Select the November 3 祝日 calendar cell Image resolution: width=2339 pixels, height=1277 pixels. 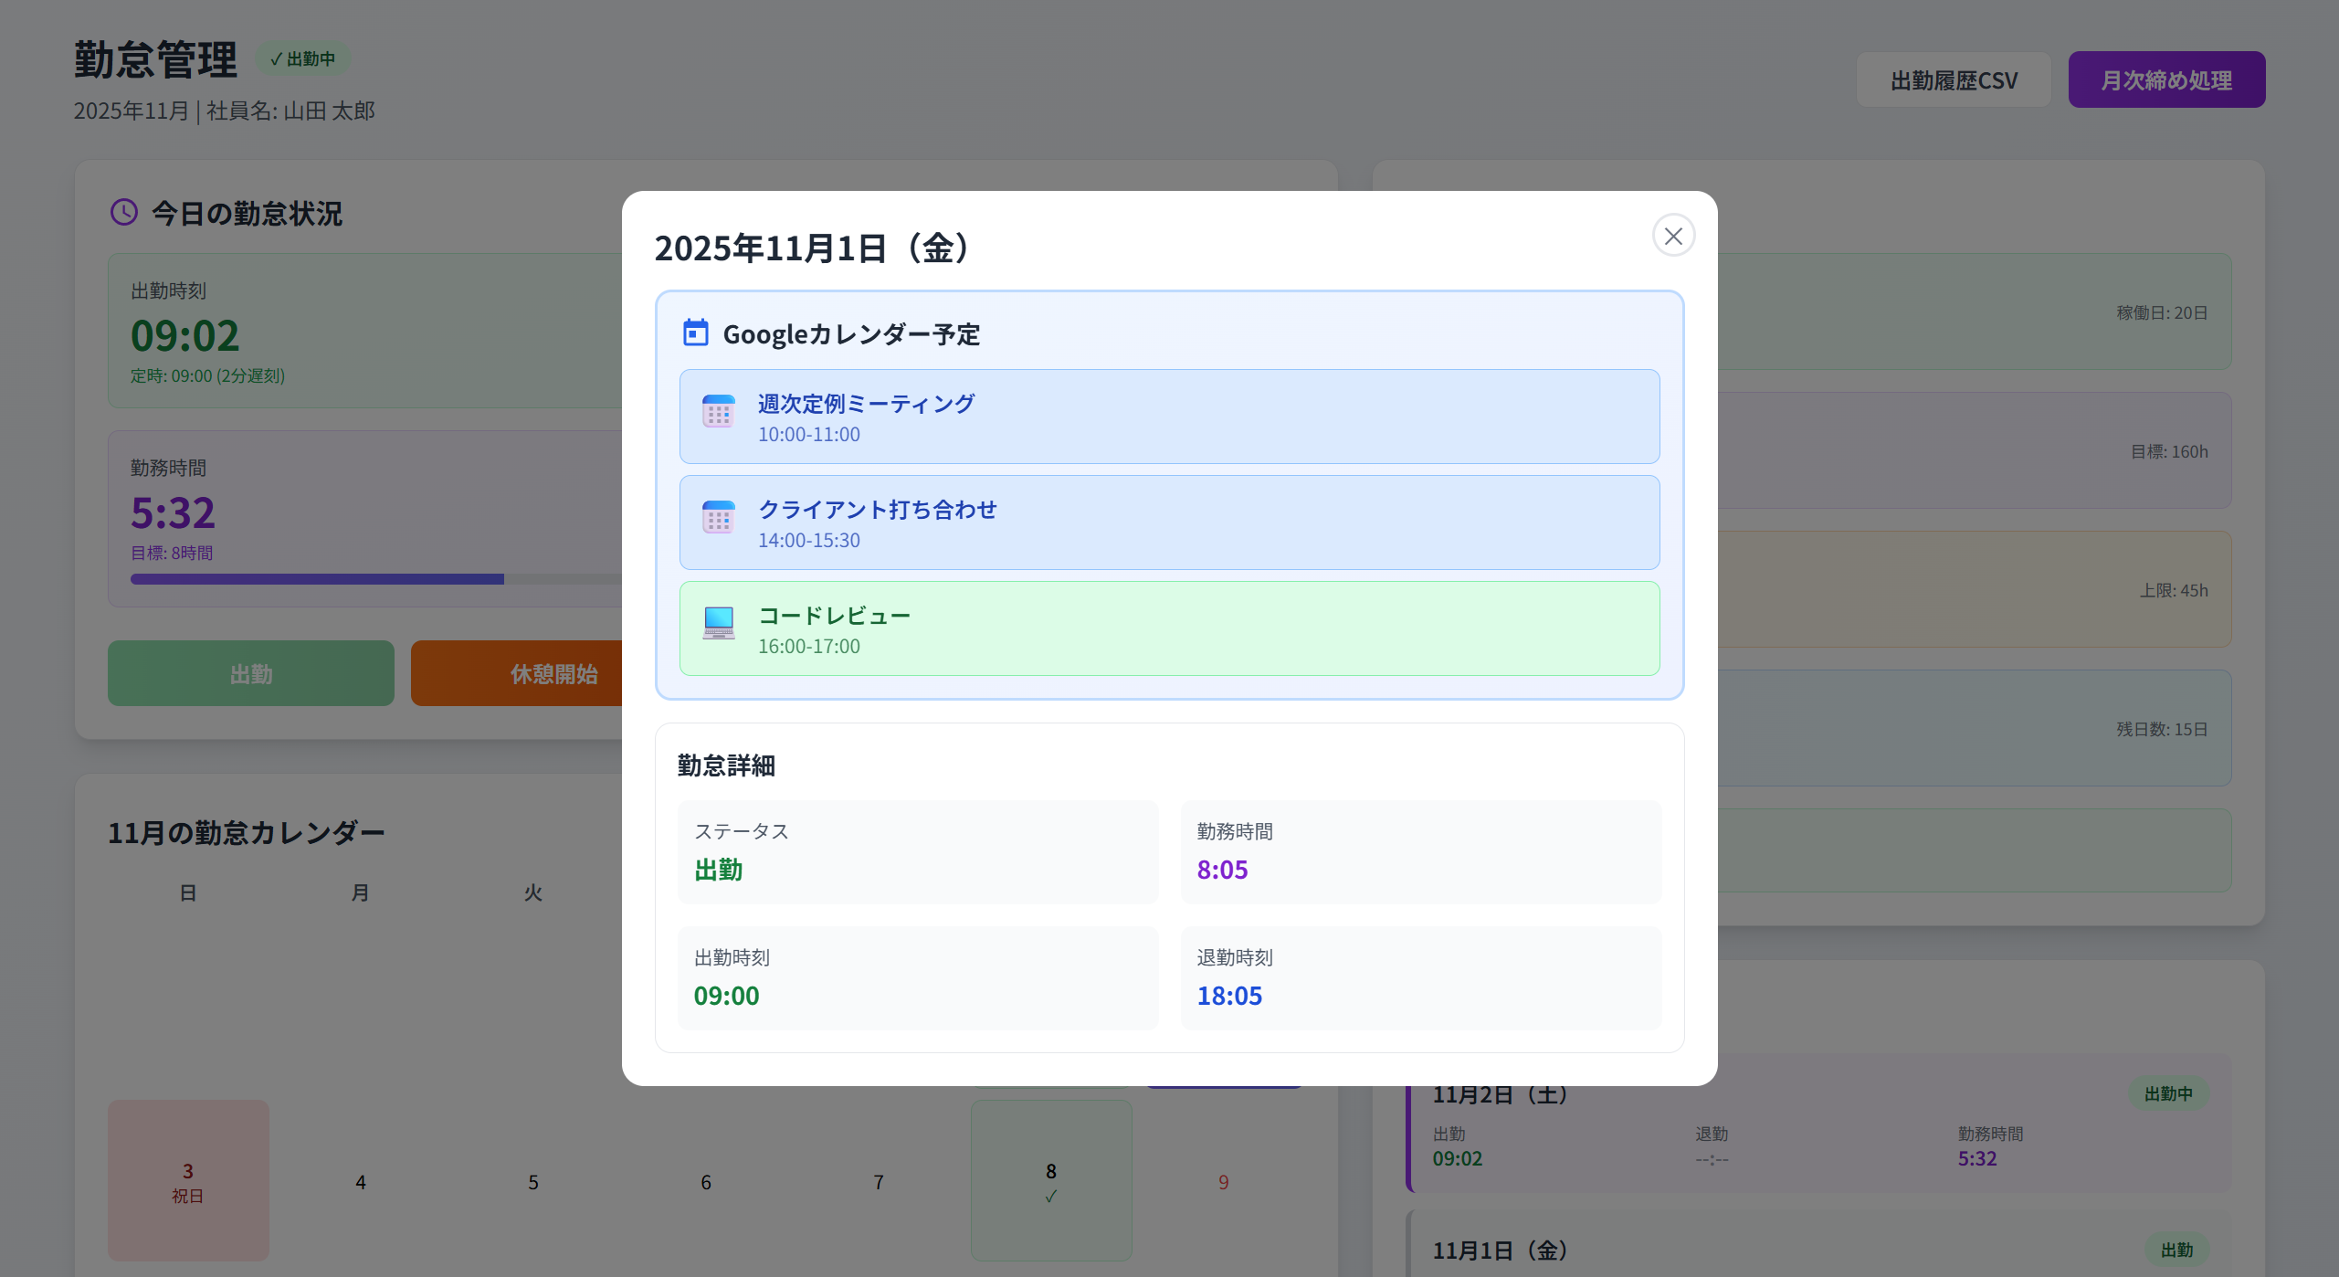tap(187, 1181)
